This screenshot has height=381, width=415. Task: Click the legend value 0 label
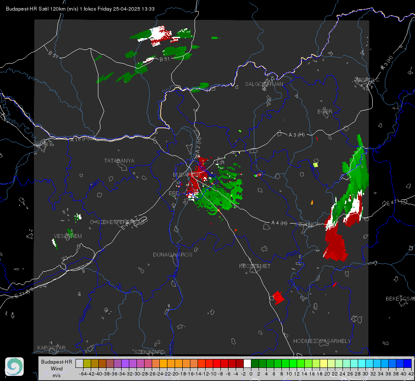coord(251,374)
